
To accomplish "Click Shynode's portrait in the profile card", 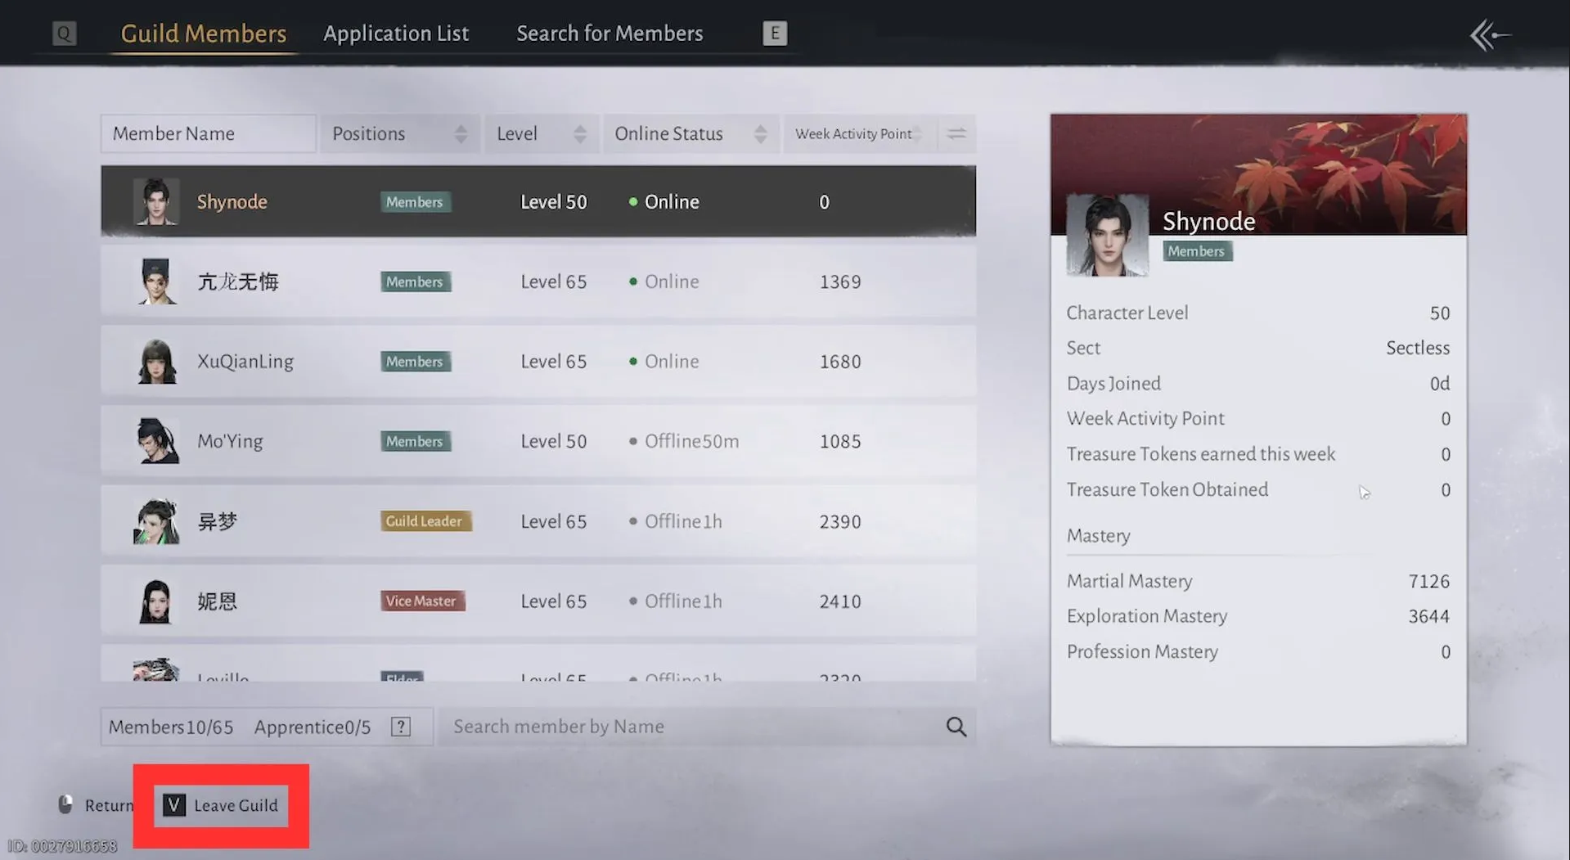I will pos(1107,236).
